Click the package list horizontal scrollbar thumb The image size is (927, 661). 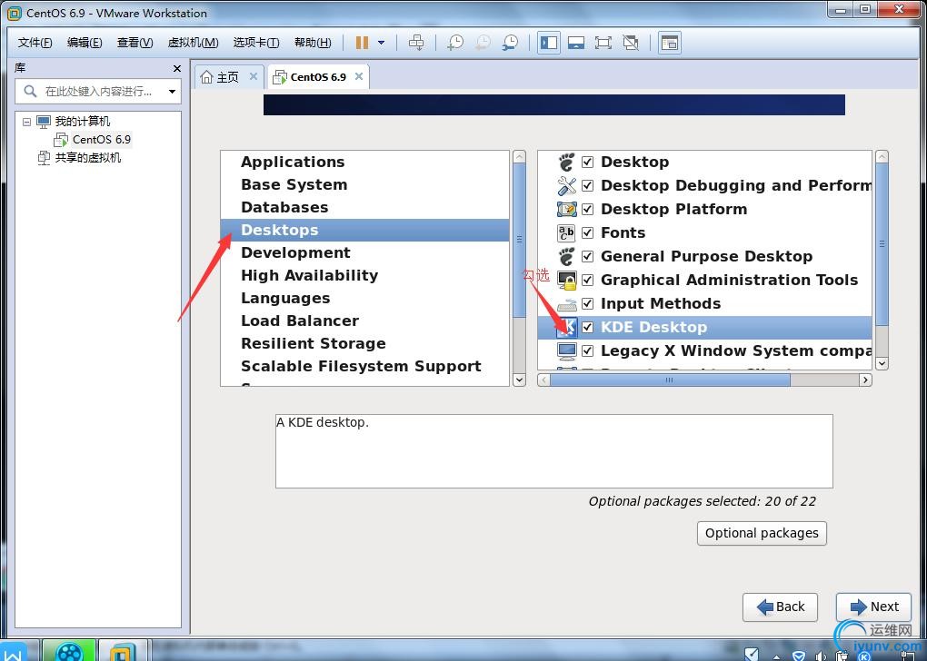click(669, 380)
